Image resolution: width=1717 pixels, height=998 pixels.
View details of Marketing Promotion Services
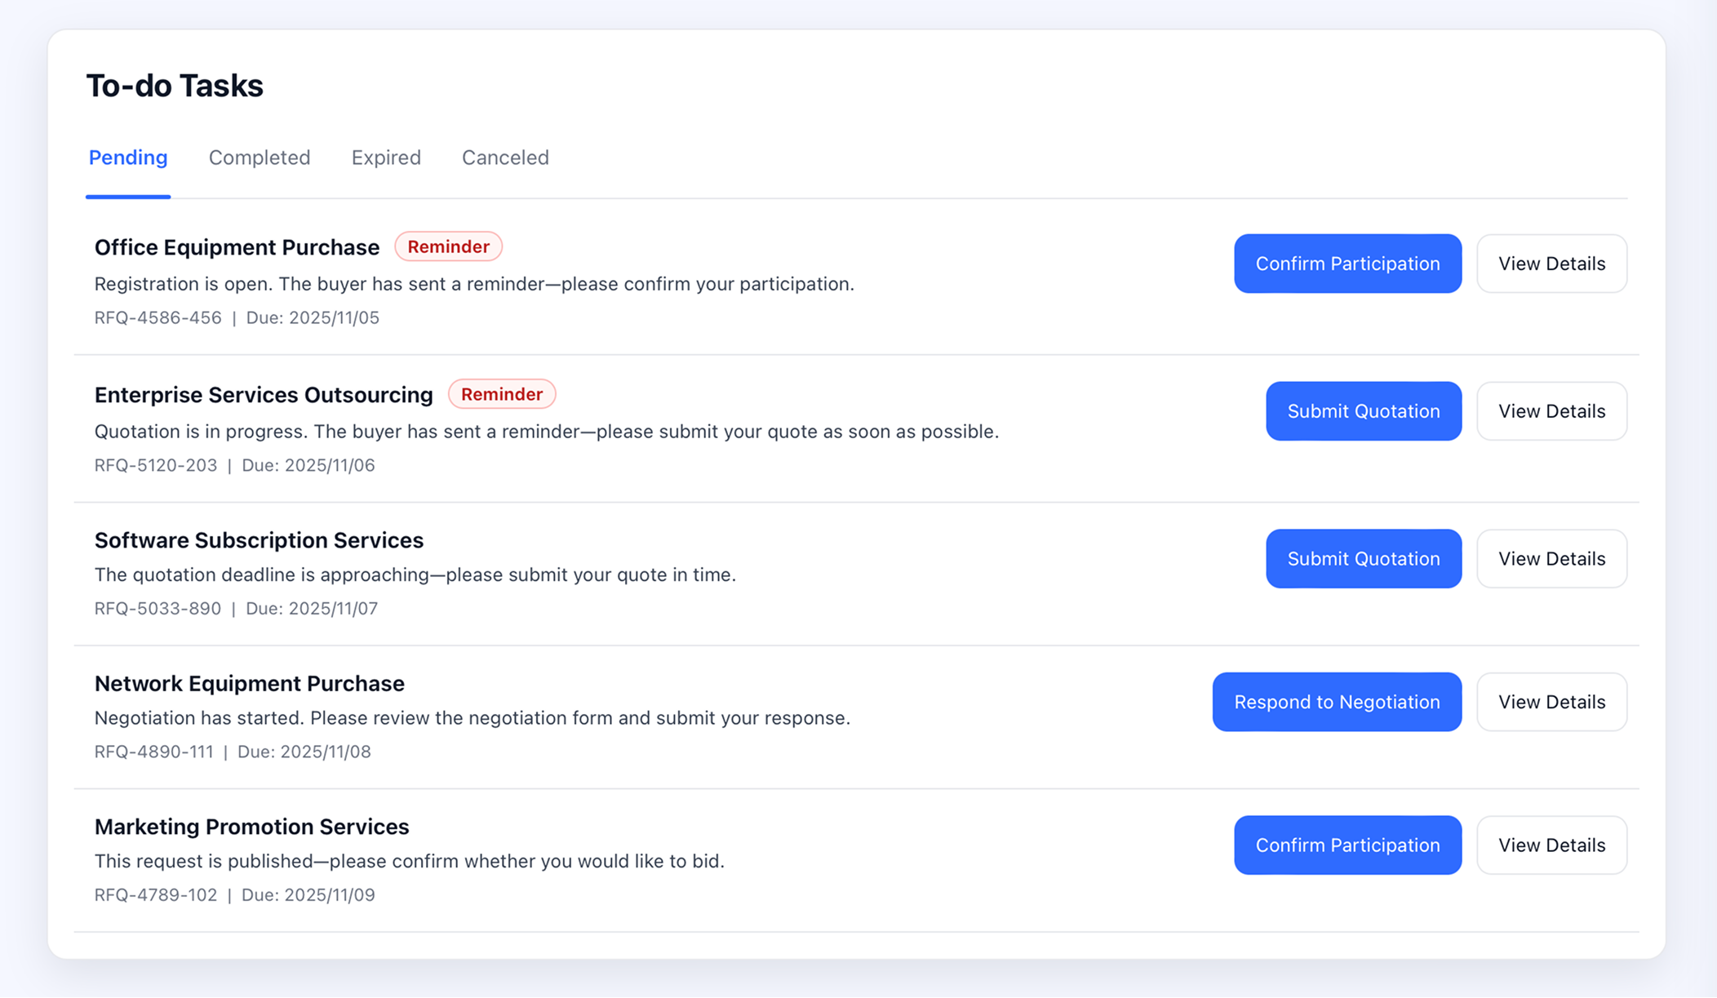point(1551,845)
